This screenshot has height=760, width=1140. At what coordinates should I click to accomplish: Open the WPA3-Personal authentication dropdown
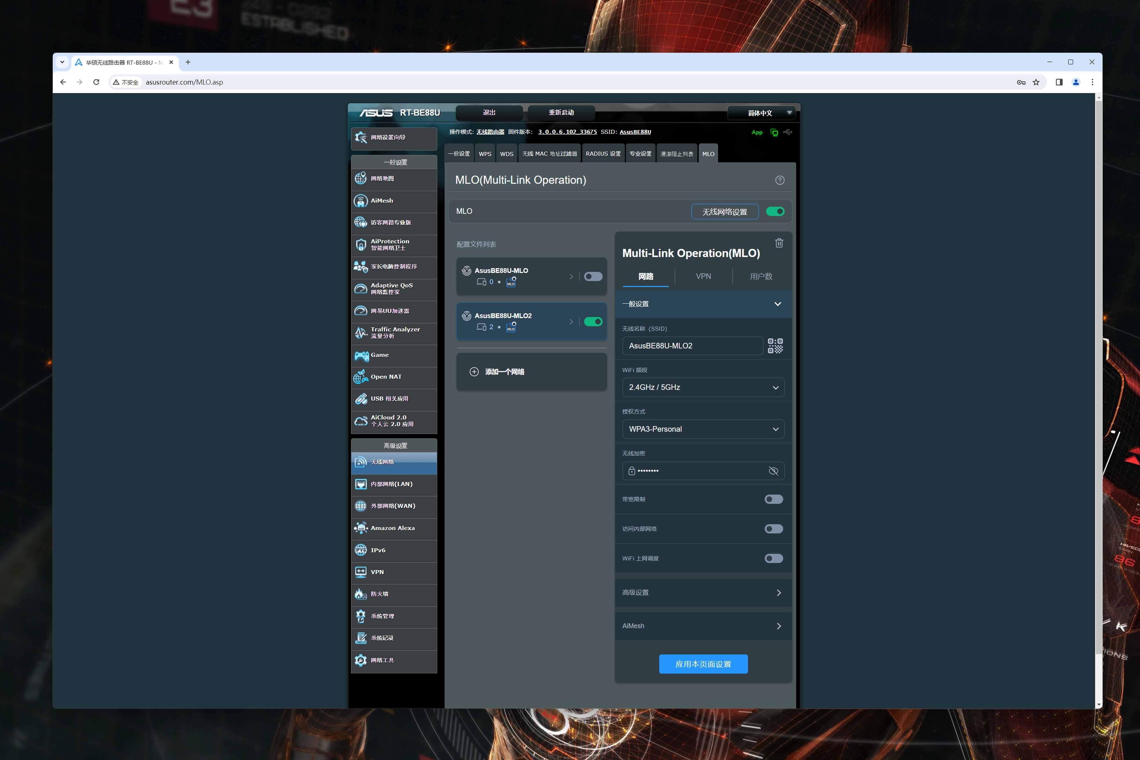point(703,429)
